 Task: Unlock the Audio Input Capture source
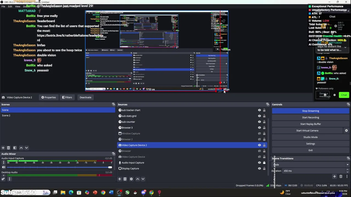tap(264, 163)
